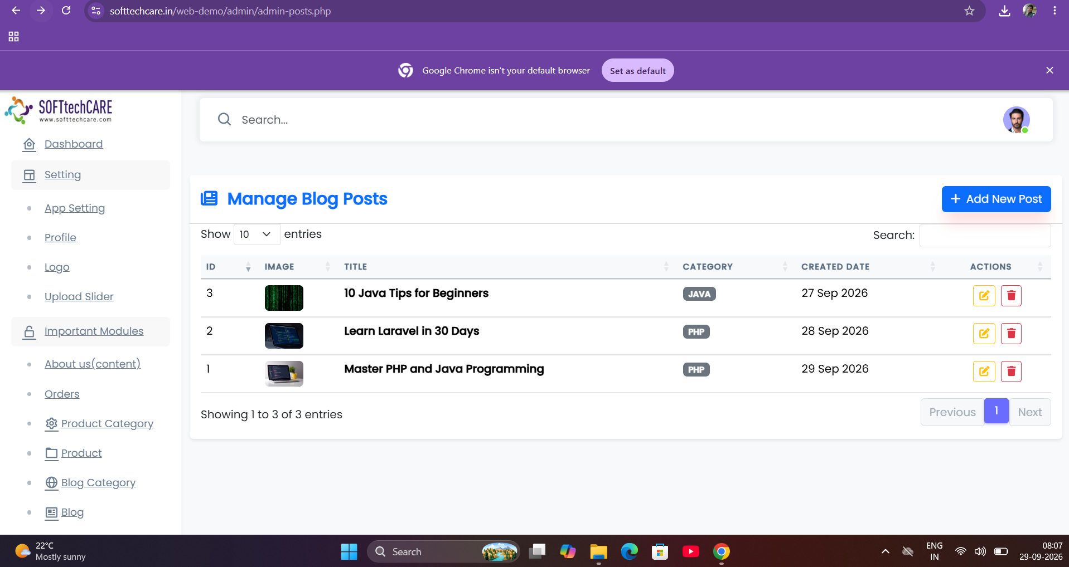Image resolution: width=1069 pixels, height=567 pixels.
Task: Click the Product folder icon in sidebar
Action: pos(51,453)
